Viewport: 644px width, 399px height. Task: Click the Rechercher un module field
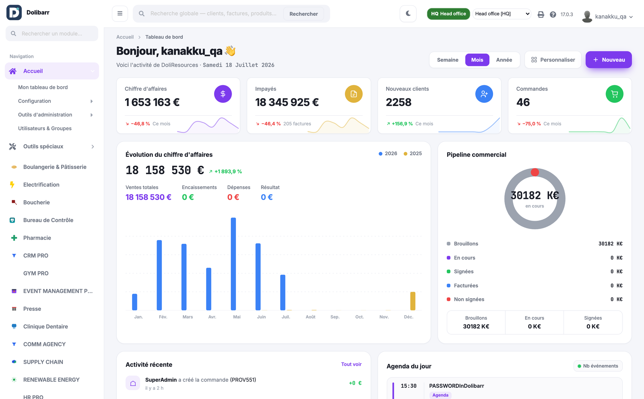point(52,33)
